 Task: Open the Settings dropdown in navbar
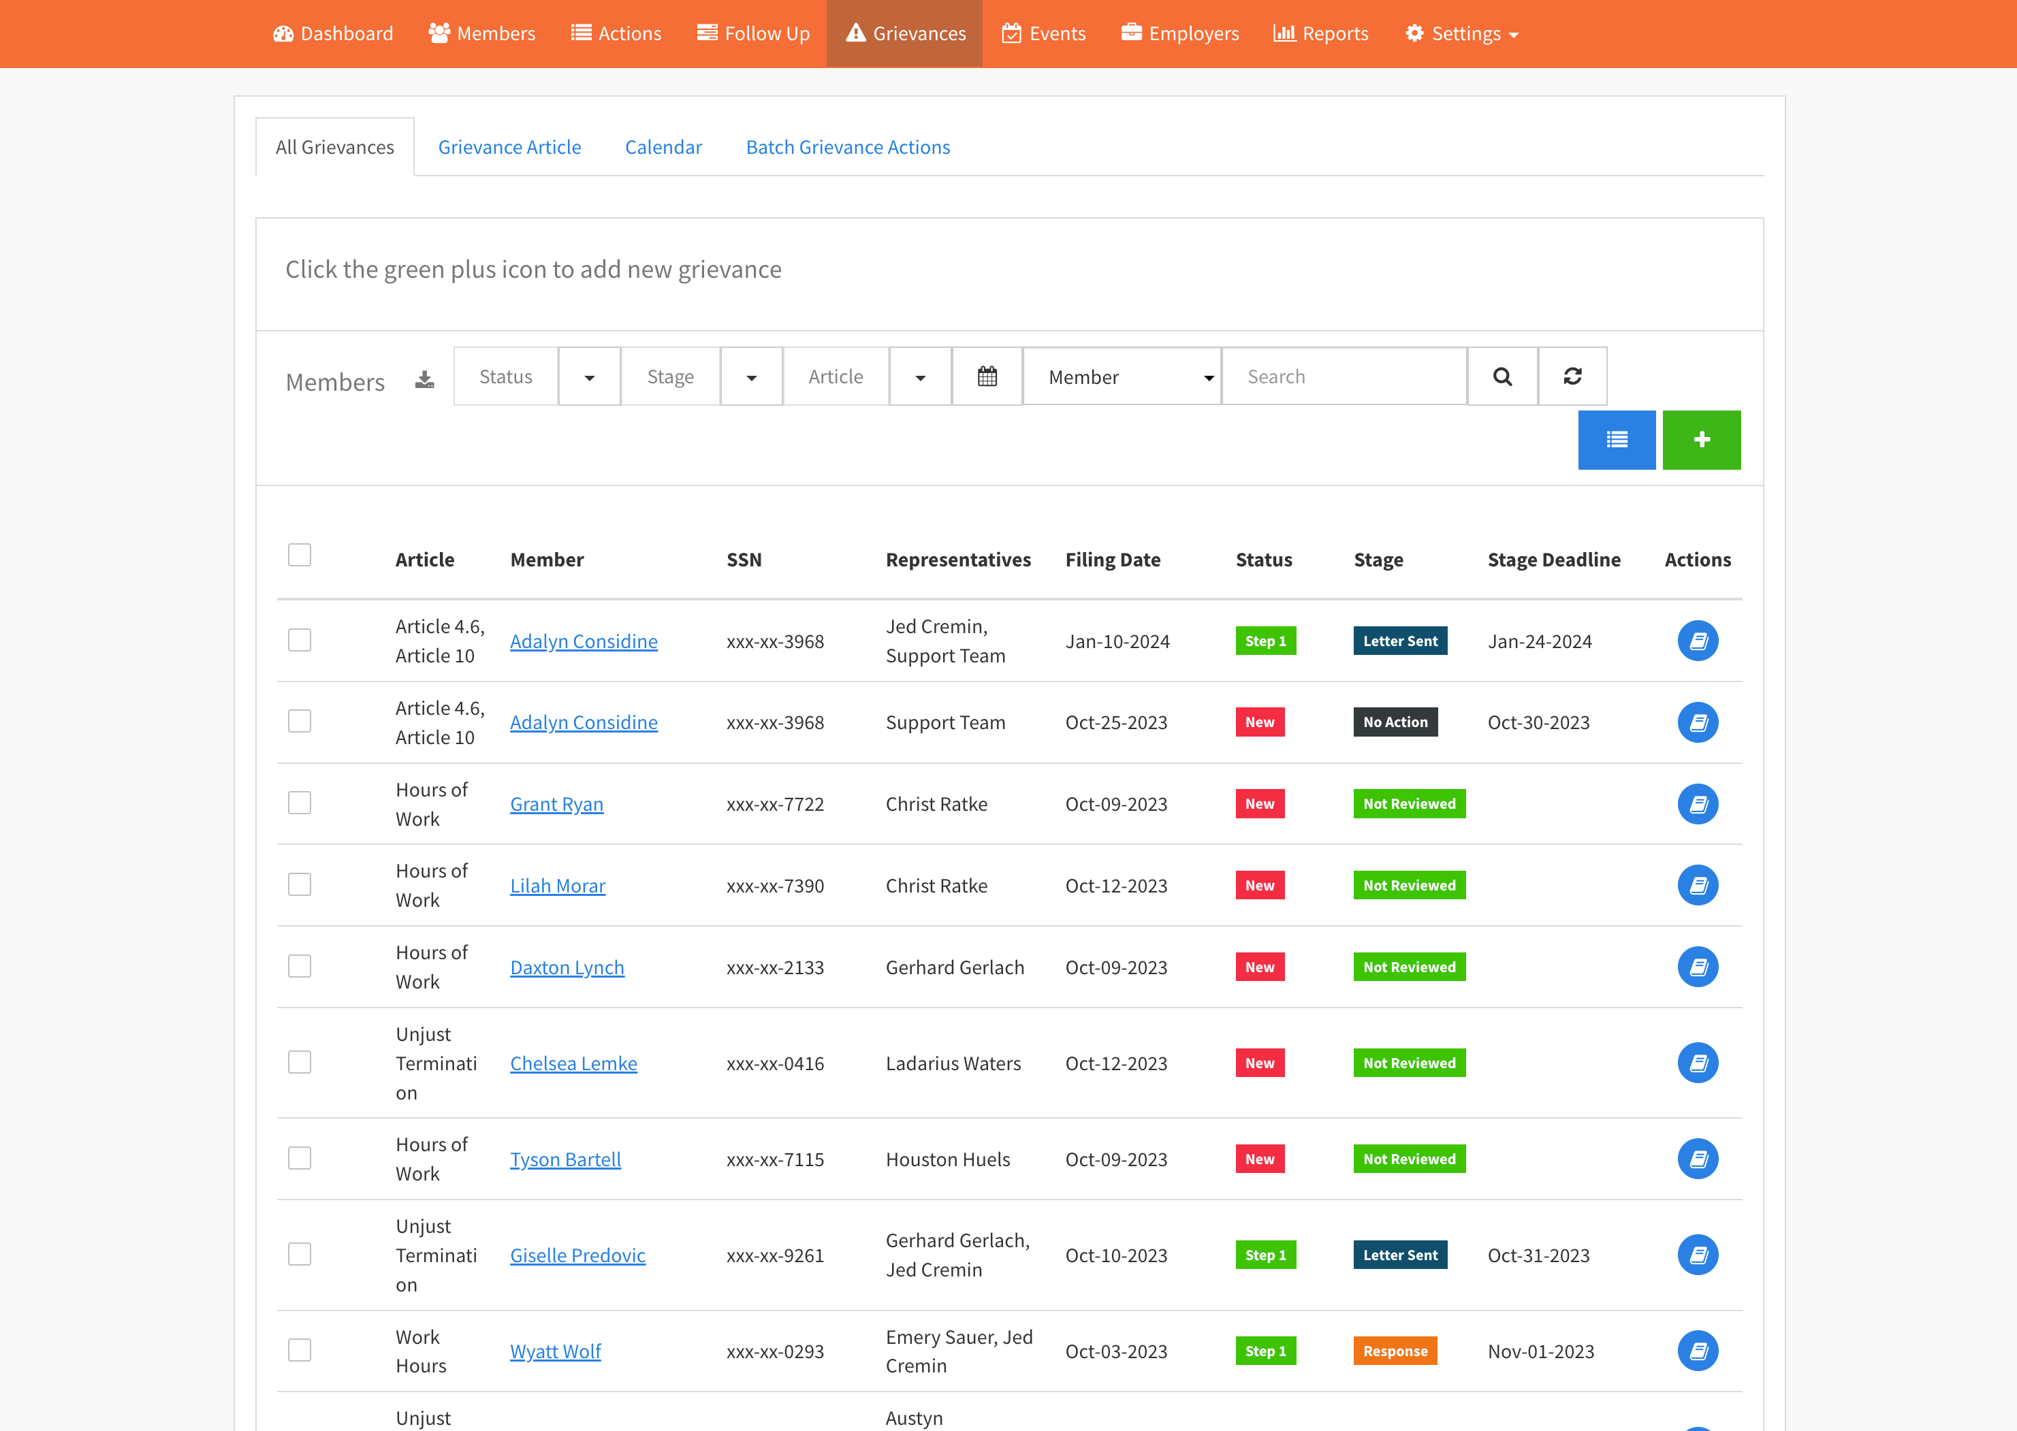tap(1462, 33)
